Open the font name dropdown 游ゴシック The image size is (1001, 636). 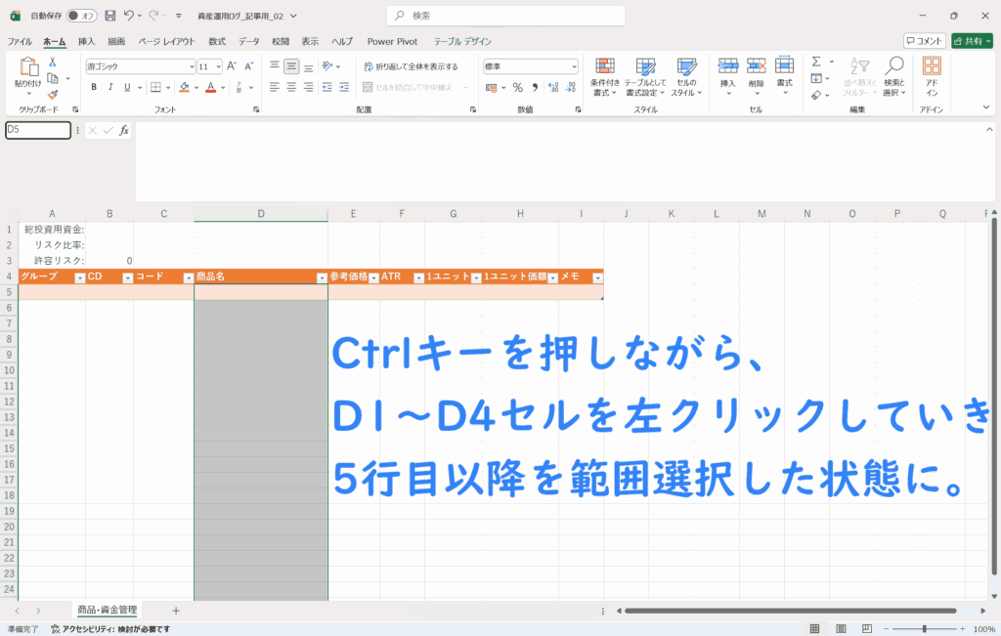point(141,66)
